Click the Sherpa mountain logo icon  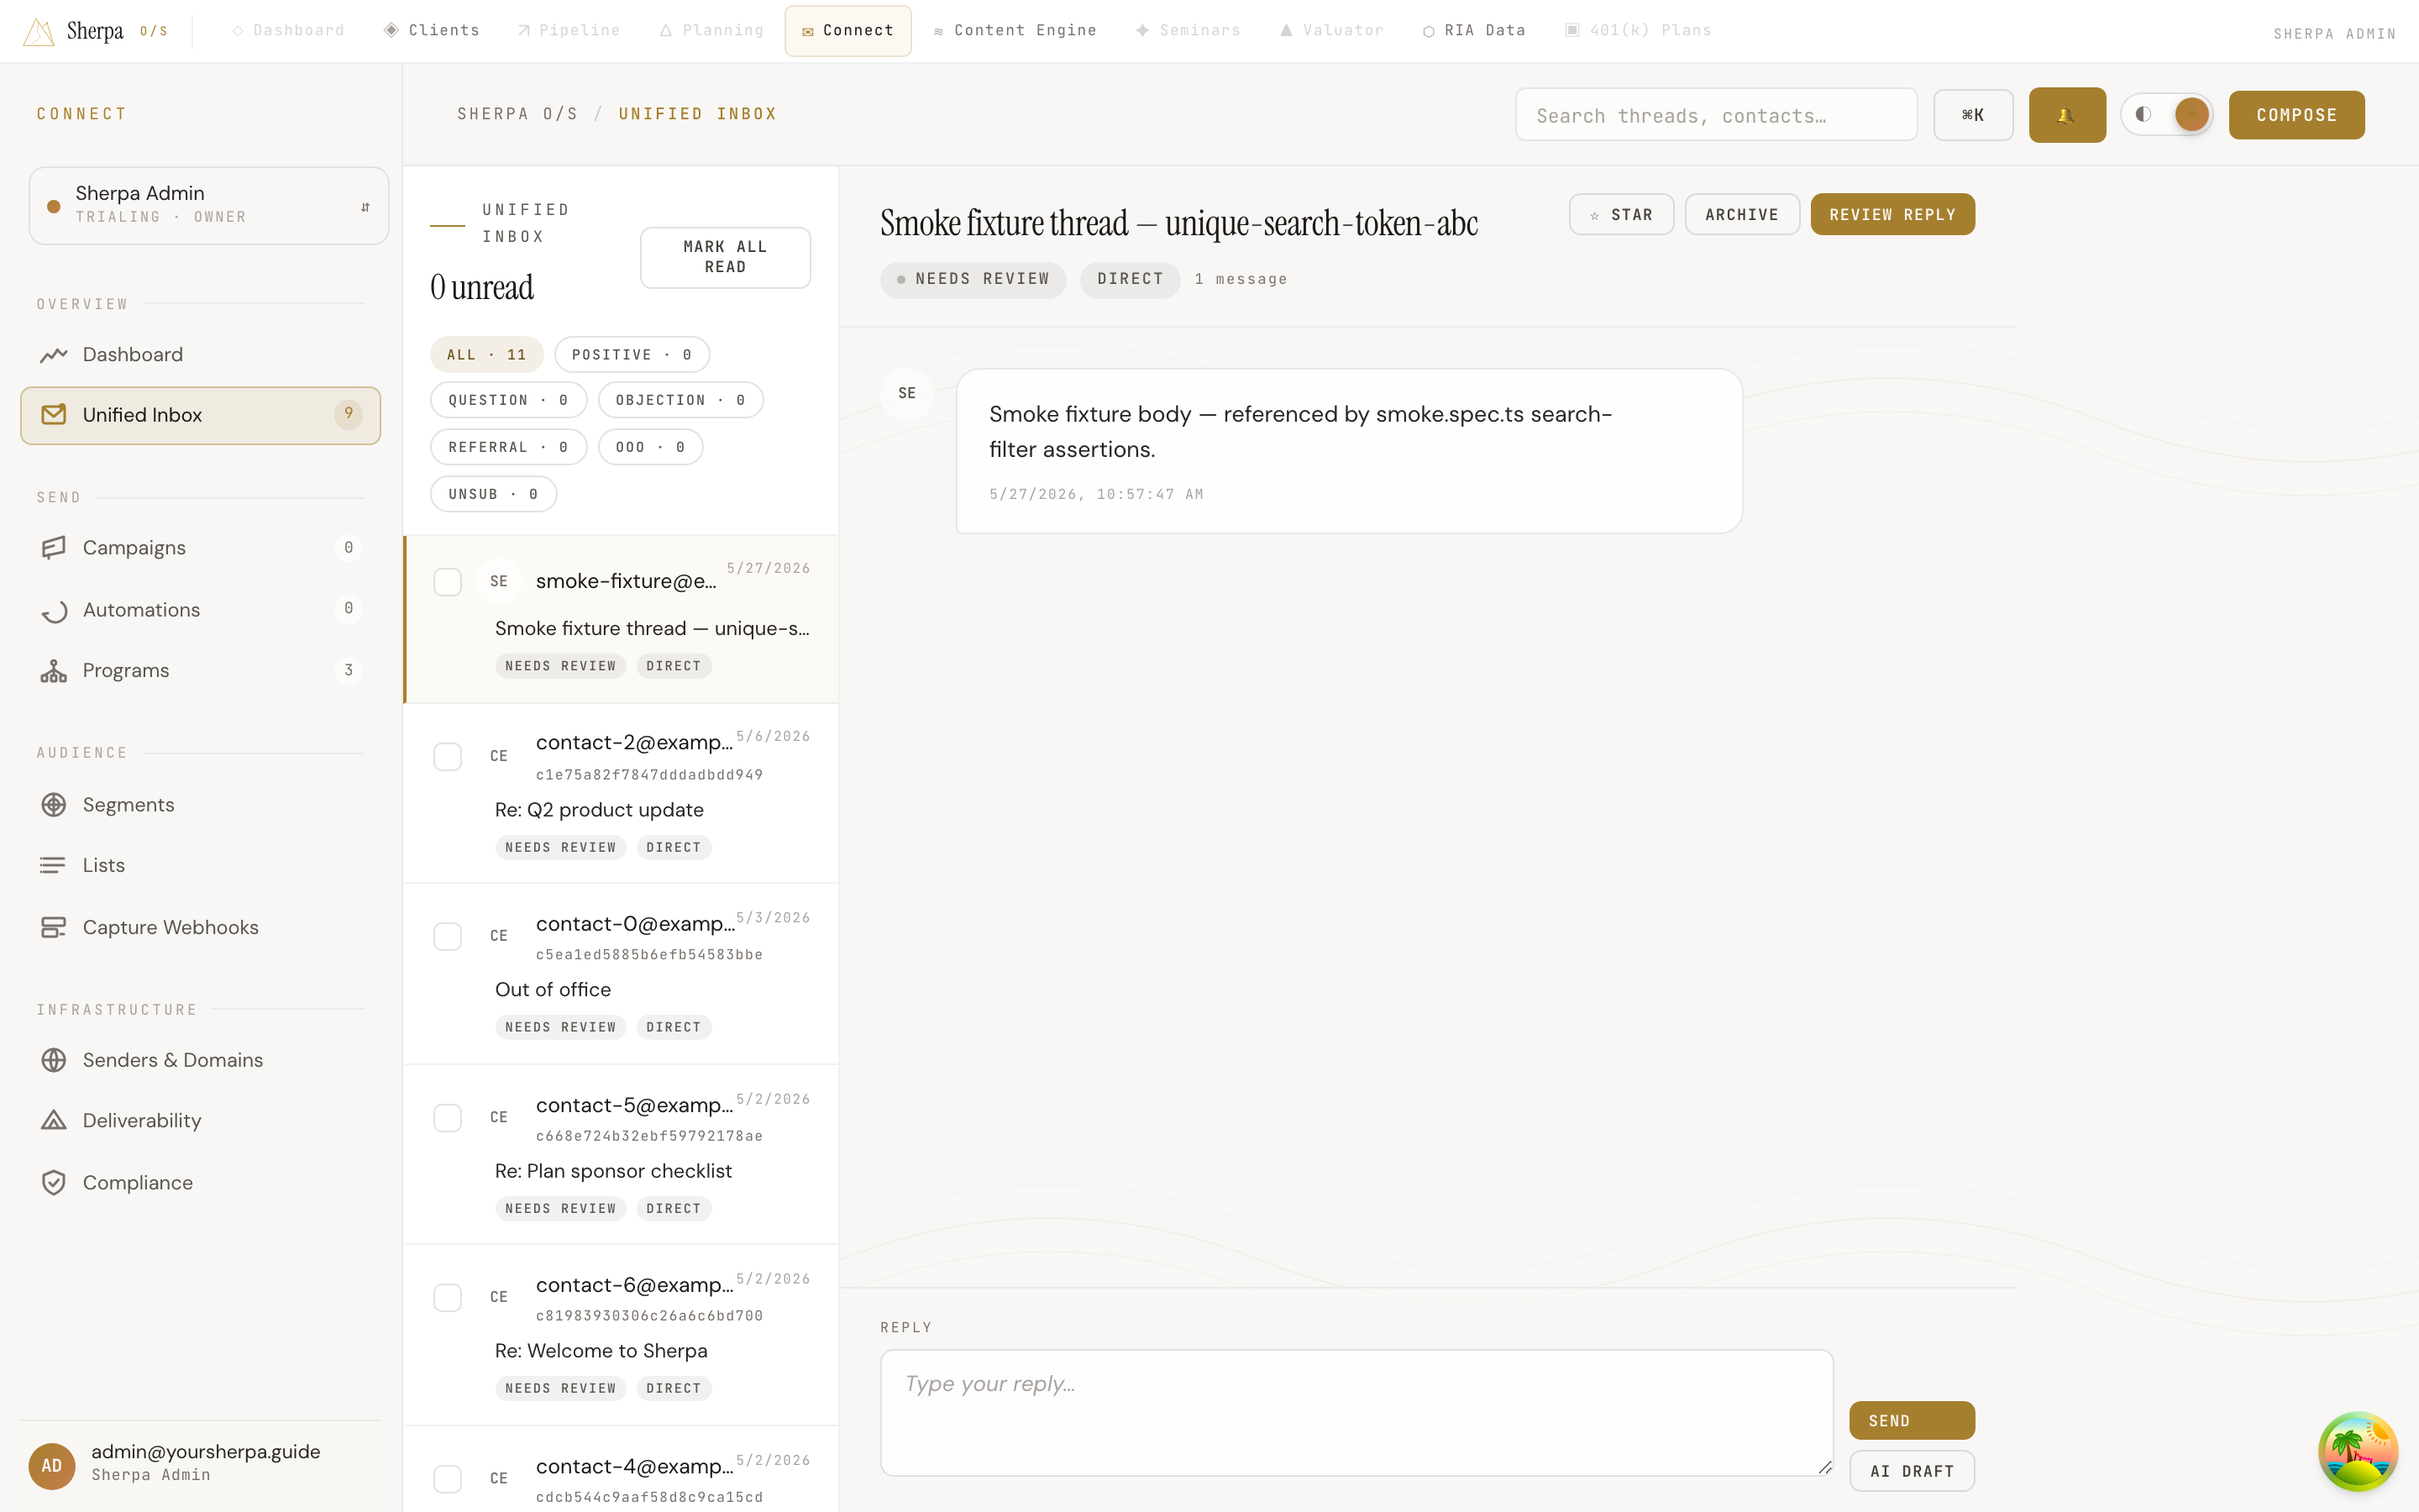[39, 31]
